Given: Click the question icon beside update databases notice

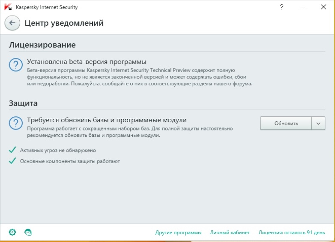Looking at the screenshot, I should [15, 123].
